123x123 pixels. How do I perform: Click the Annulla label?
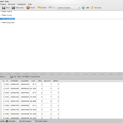(x=44, y=8)
